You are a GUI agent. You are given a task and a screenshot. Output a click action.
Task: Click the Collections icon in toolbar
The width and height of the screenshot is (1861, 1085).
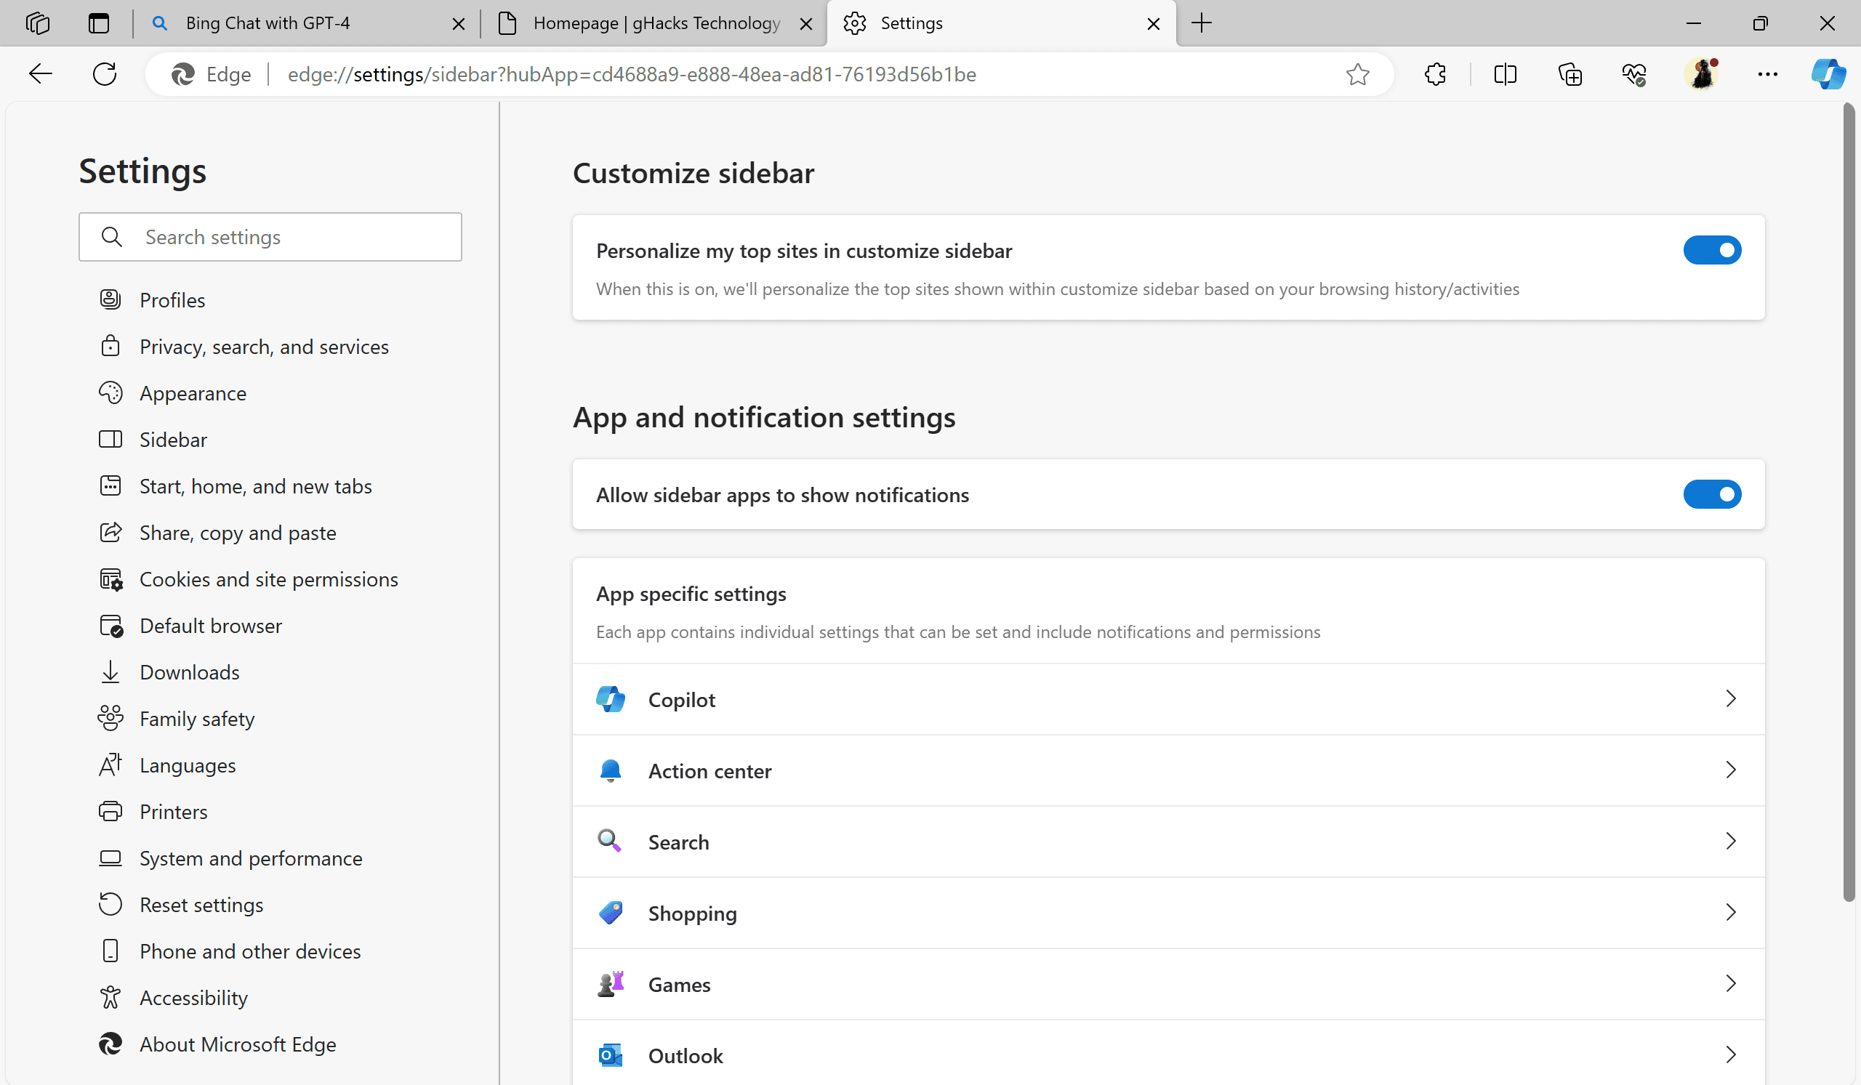click(x=1569, y=73)
